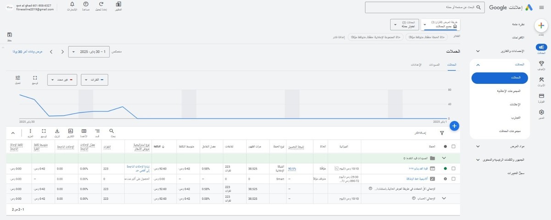Open the Columns icon in table toolbar
The height and width of the screenshot is (220, 551).
point(84,131)
